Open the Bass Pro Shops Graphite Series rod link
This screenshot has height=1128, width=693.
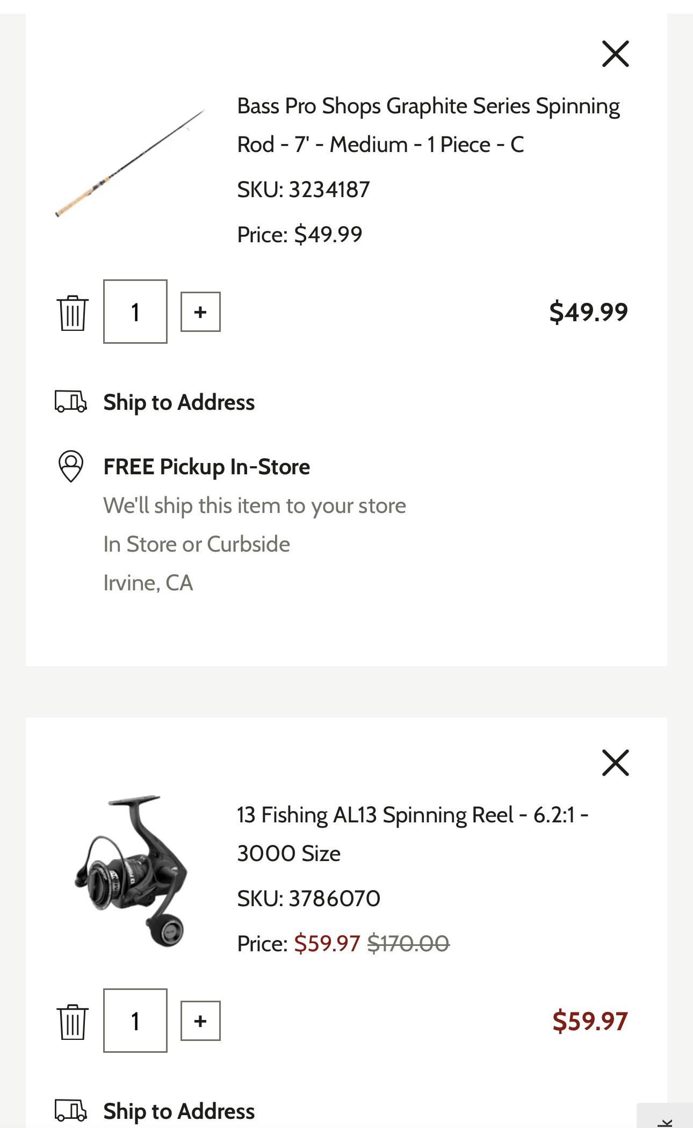(428, 125)
